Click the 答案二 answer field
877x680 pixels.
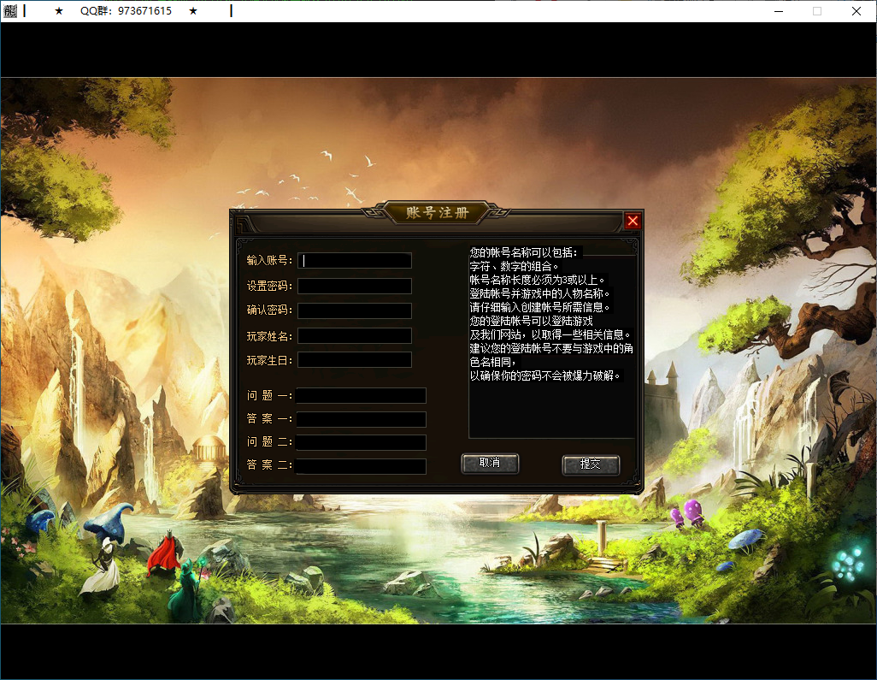[x=361, y=466]
